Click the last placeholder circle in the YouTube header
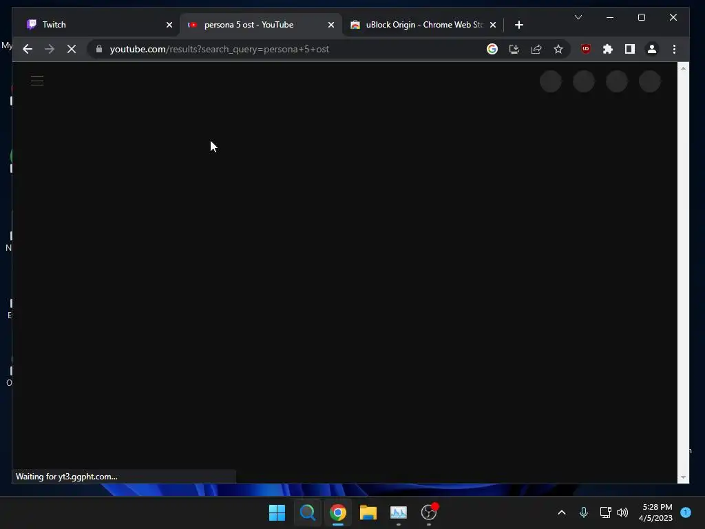Screen dimensions: 705x529 650,81
